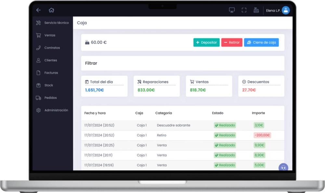Viewport: 325px width, 193px height.
Task: Click the 27.70€ Descuentos value
Action: (249, 90)
